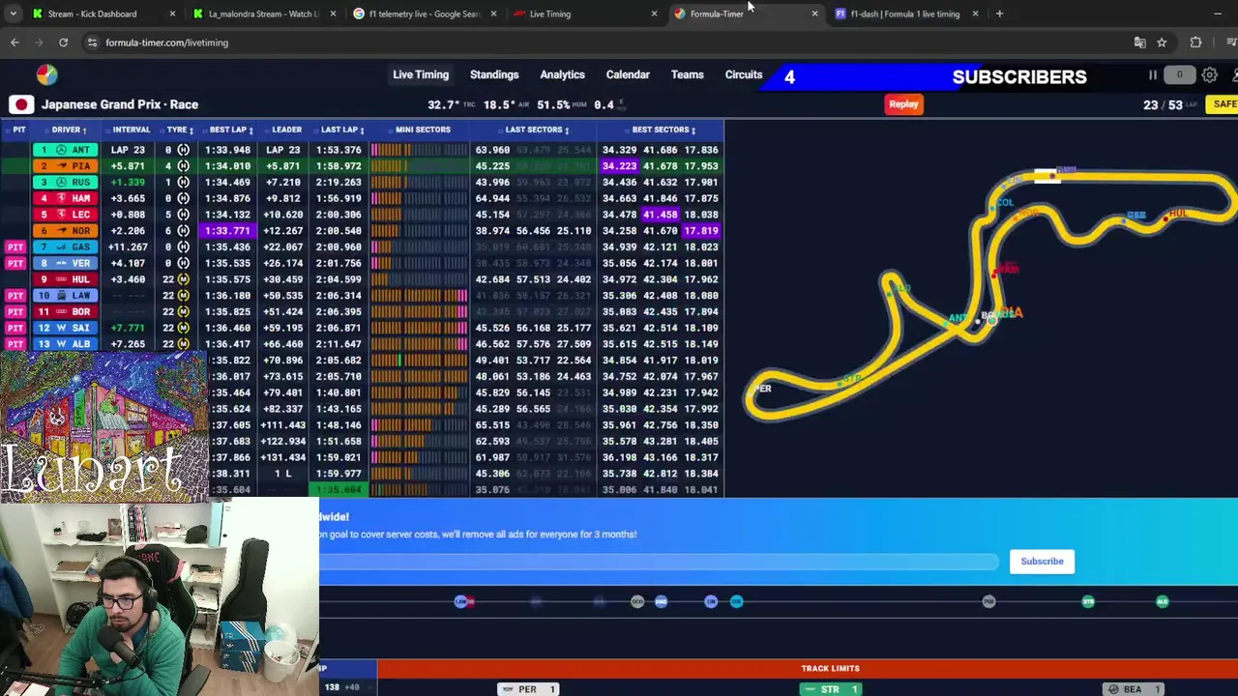Click PIA purple best sector 34.223
The height and width of the screenshot is (696, 1238).
(x=619, y=166)
